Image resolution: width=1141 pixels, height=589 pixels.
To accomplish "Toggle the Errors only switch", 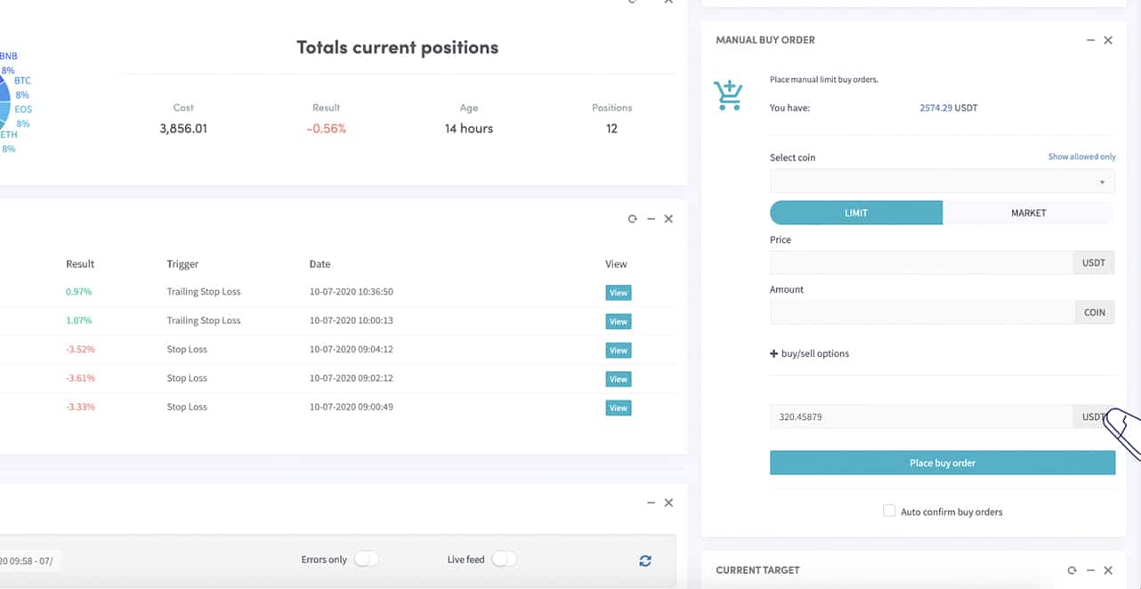I will pyautogui.click(x=367, y=560).
